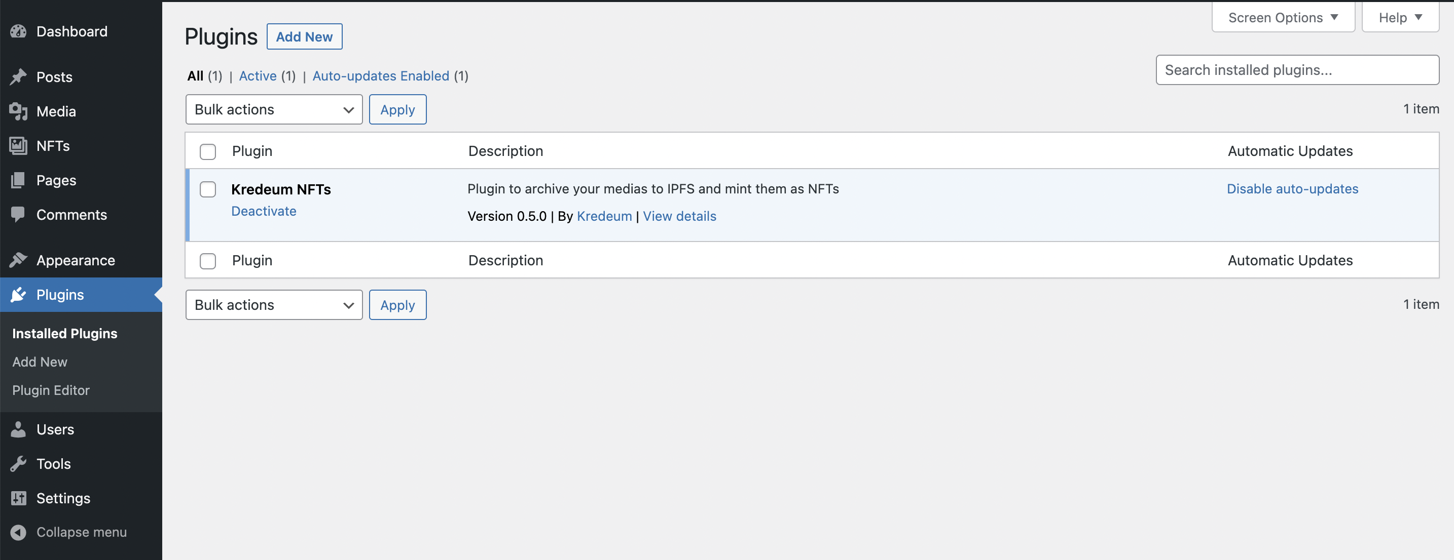1454x560 pixels.
Task: Click the Comments speech bubble icon
Action: (x=18, y=214)
